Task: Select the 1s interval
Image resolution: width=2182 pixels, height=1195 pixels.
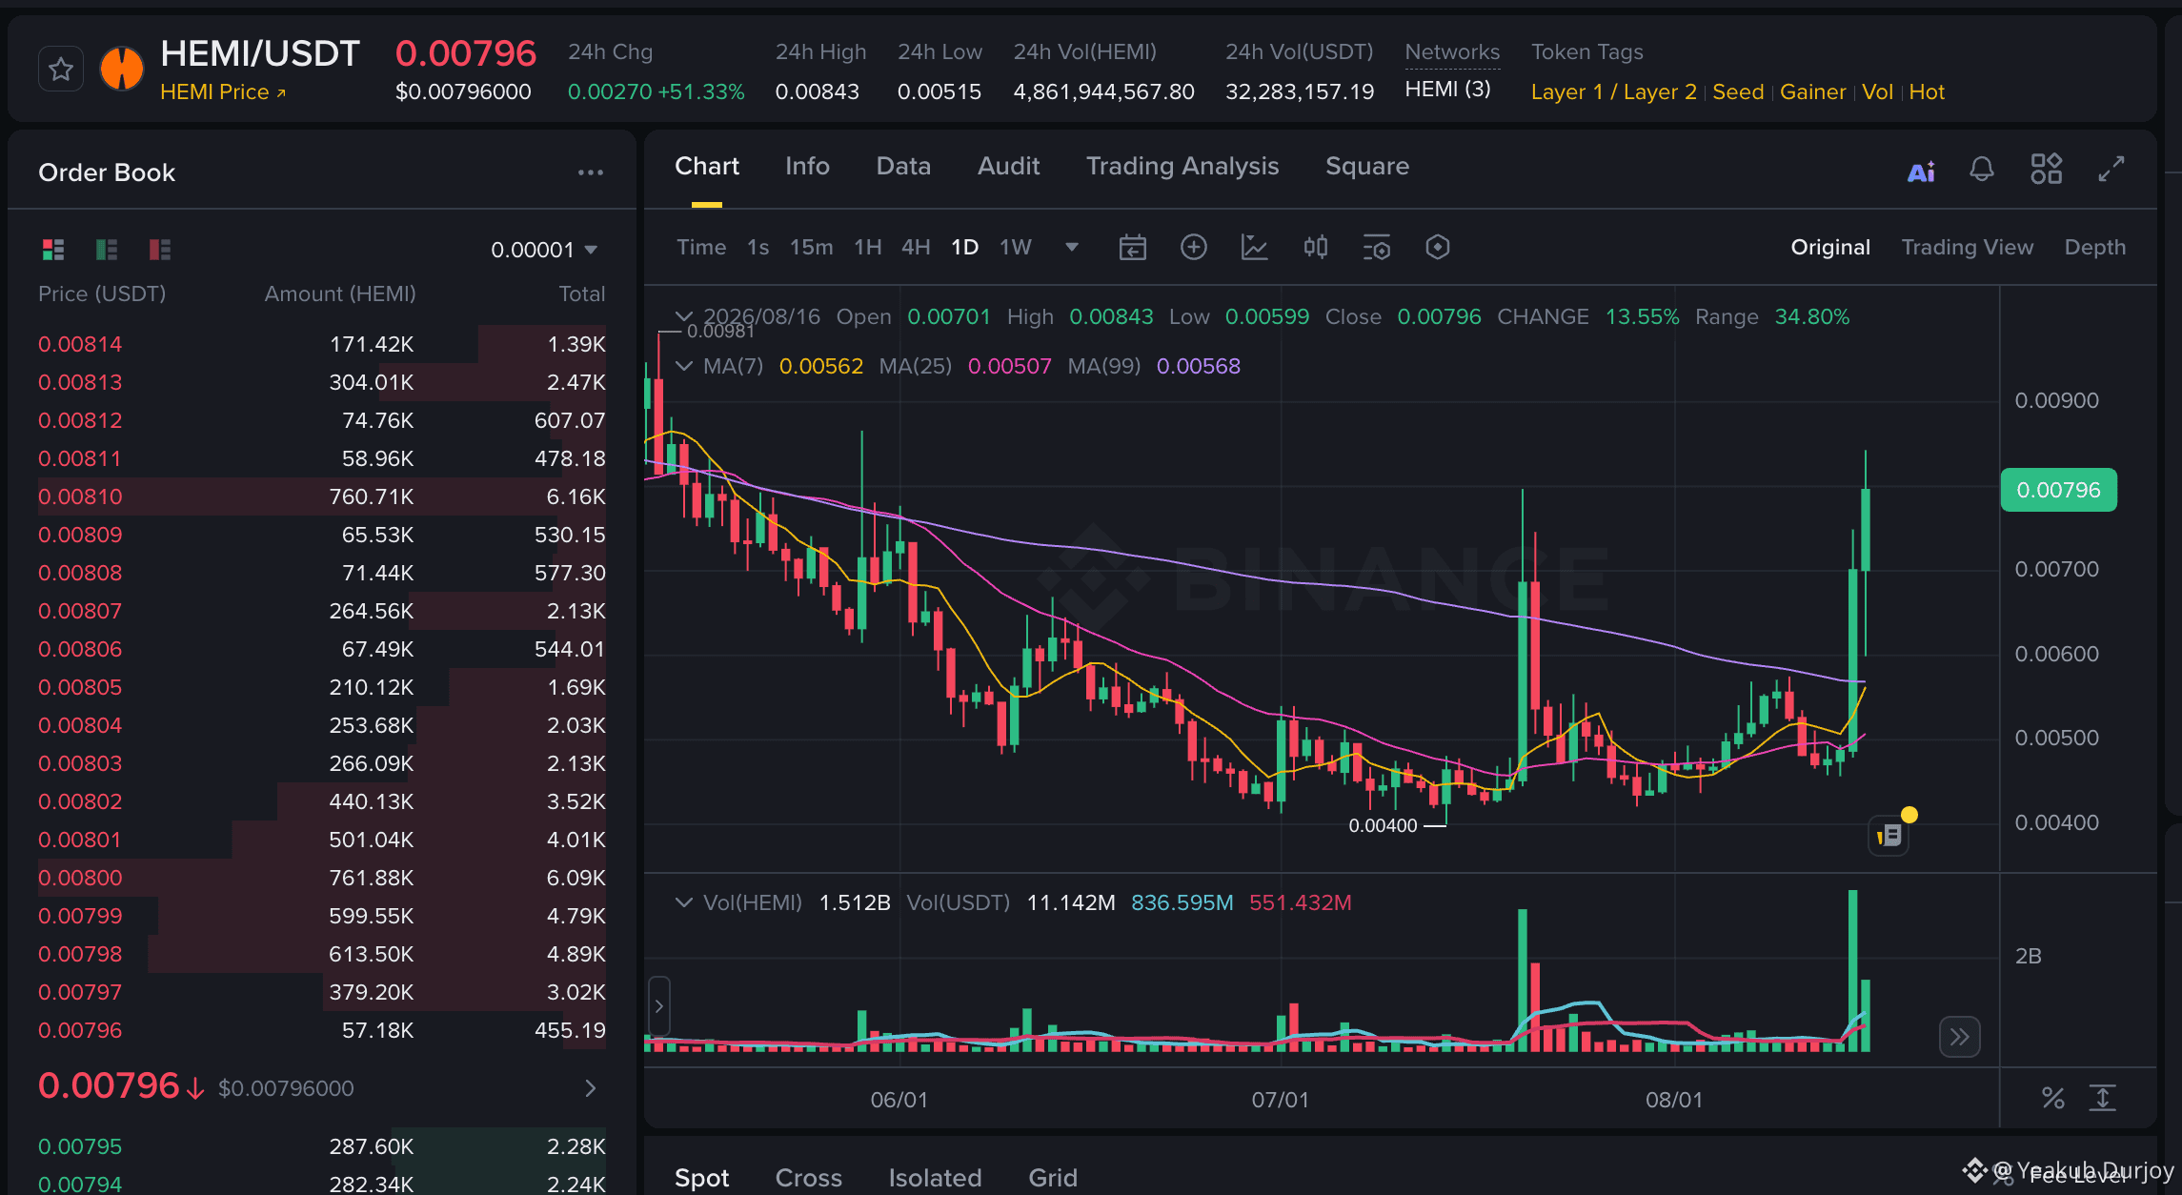Action: click(758, 248)
